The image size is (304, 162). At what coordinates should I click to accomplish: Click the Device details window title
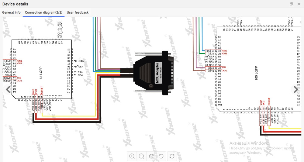[15, 4]
